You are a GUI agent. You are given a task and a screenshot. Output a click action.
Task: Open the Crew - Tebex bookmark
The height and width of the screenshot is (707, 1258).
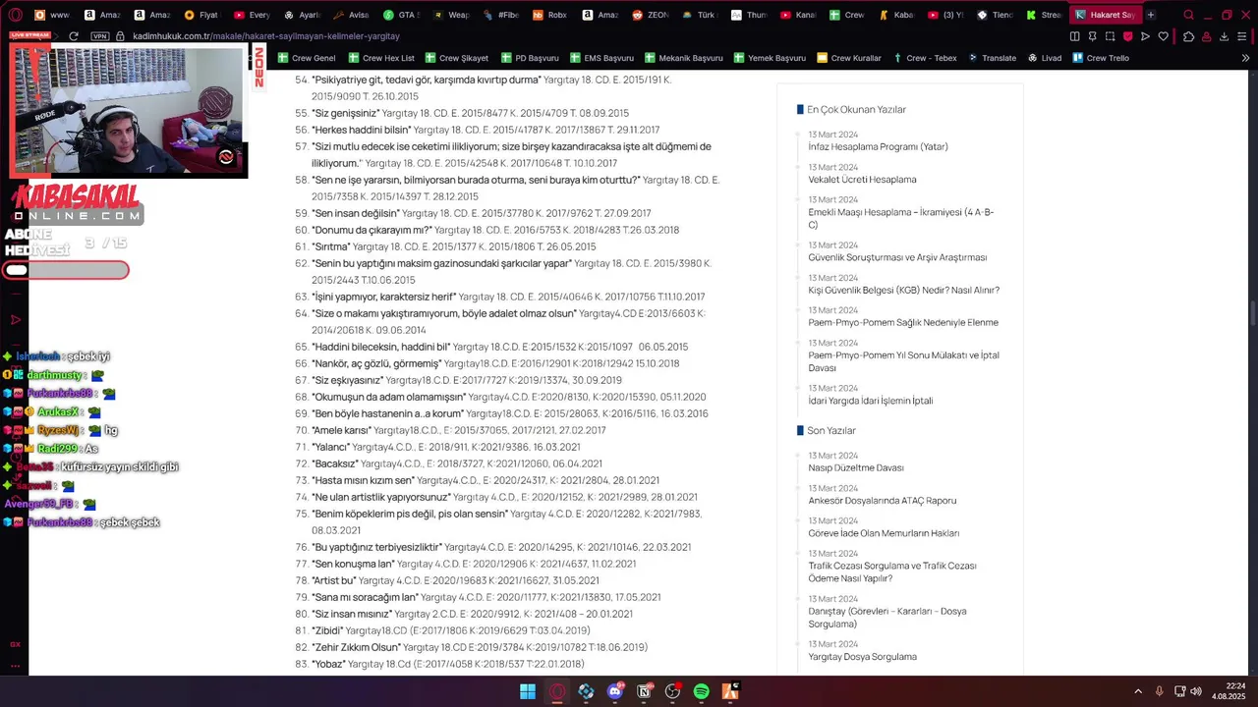pos(925,58)
